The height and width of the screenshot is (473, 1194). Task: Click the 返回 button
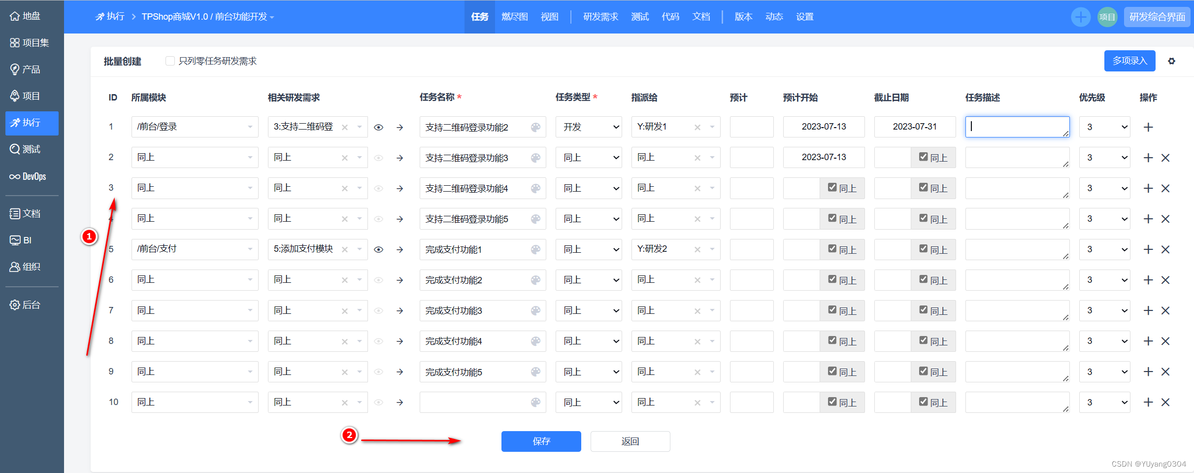630,441
